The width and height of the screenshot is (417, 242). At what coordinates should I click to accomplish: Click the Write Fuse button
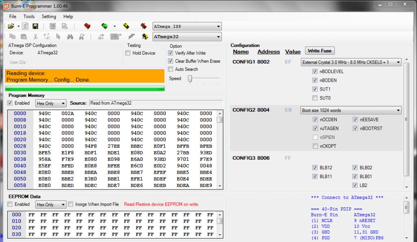(x=320, y=51)
